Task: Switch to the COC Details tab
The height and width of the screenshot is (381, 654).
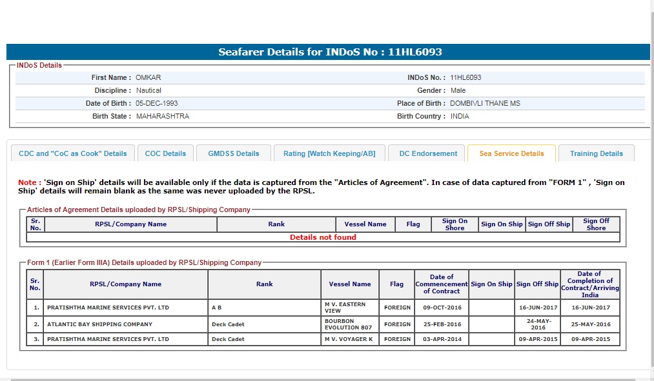Action: [165, 153]
